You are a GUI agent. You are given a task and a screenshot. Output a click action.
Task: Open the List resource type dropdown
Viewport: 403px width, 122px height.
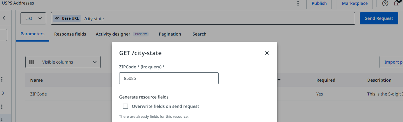[x=33, y=18]
